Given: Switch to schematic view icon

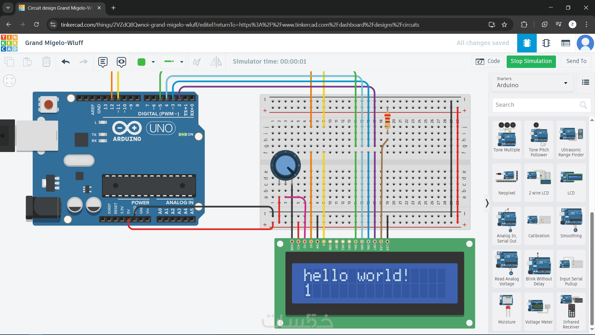Looking at the screenshot, I should coord(546,43).
